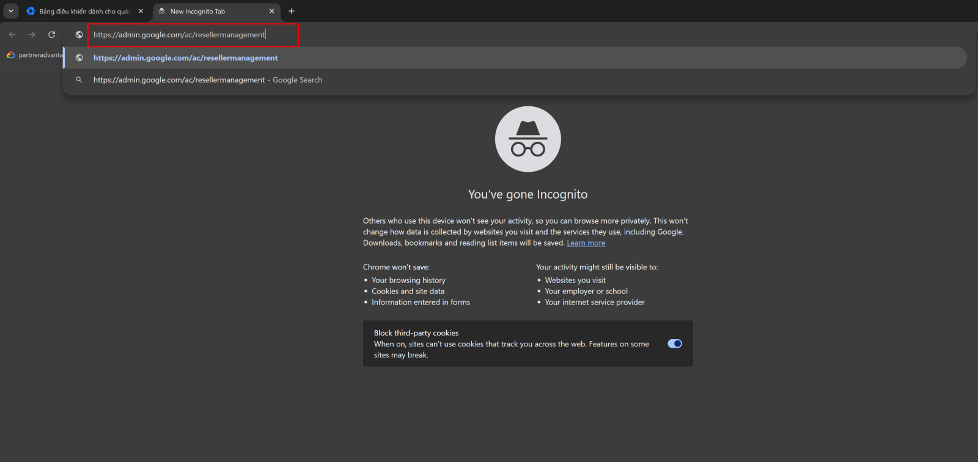Image resolution: width=978 pixels, height=462 pixels.
Task: Click the magnifier icon in search suggestion
Action: [79, 80]
